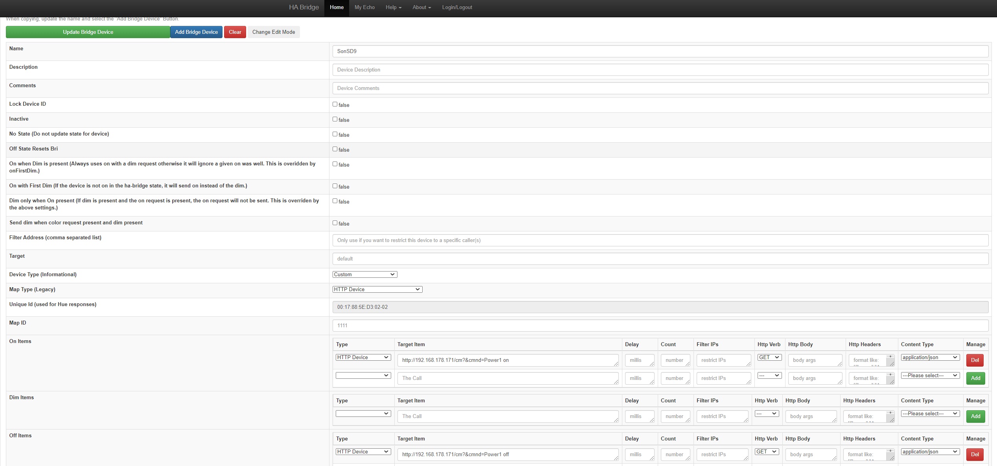Image resolution: width=997 pixels, height=466 pixels.
Task: Click the Change Edit Mode button
Action: [273, 32]
